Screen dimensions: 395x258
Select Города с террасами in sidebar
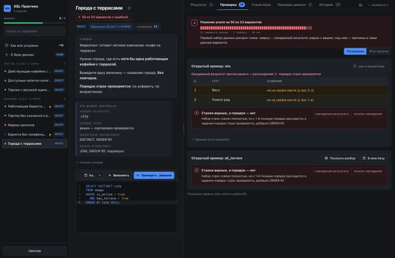(x=35, y=144)
